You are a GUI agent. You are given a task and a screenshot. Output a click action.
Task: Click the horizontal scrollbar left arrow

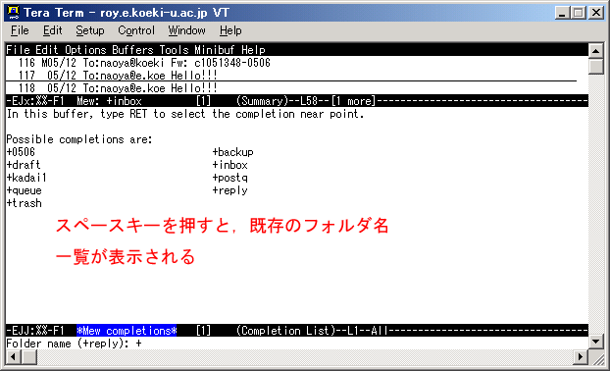pos(13,356)
